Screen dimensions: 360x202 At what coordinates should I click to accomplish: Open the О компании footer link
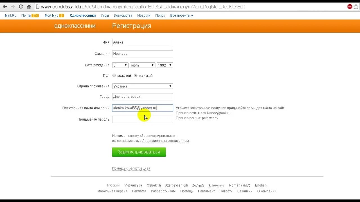coord(267,191)
